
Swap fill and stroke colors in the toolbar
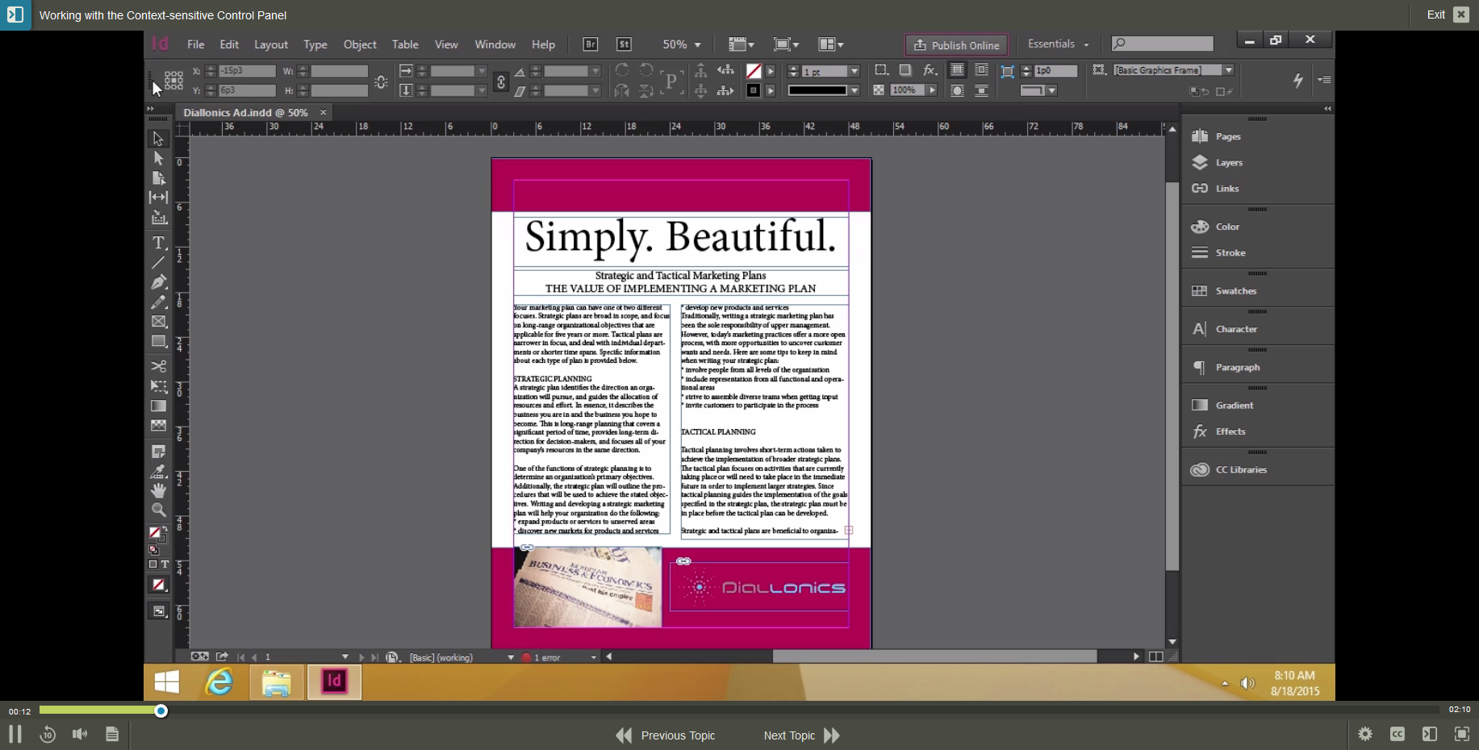(x=165, y=528)
